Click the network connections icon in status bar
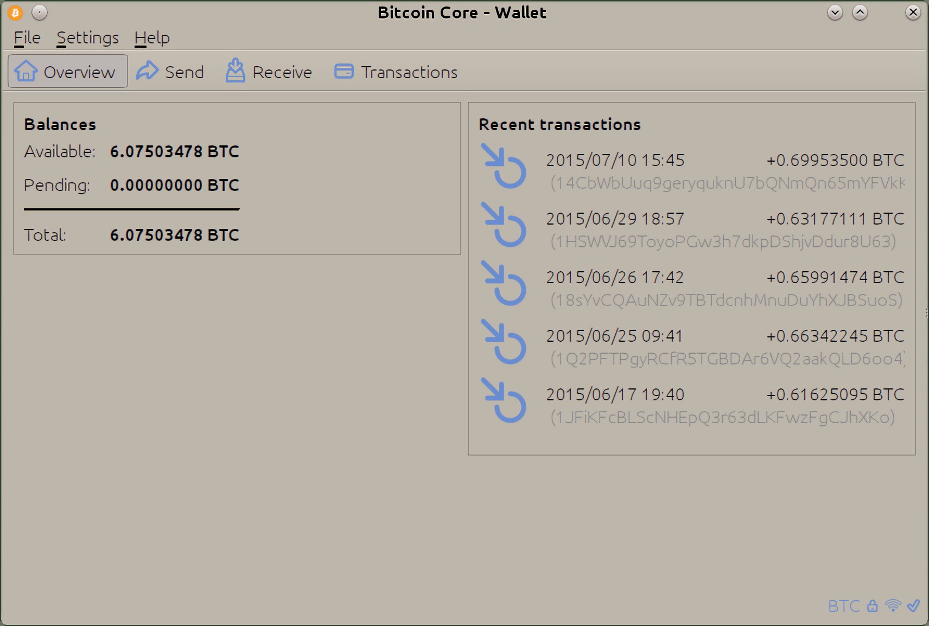 (x=893, y=605)
